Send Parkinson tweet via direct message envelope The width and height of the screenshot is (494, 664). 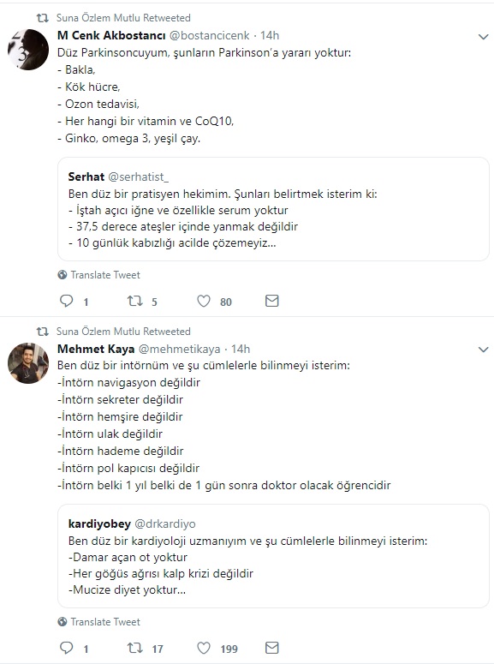[x=271, y=301]
